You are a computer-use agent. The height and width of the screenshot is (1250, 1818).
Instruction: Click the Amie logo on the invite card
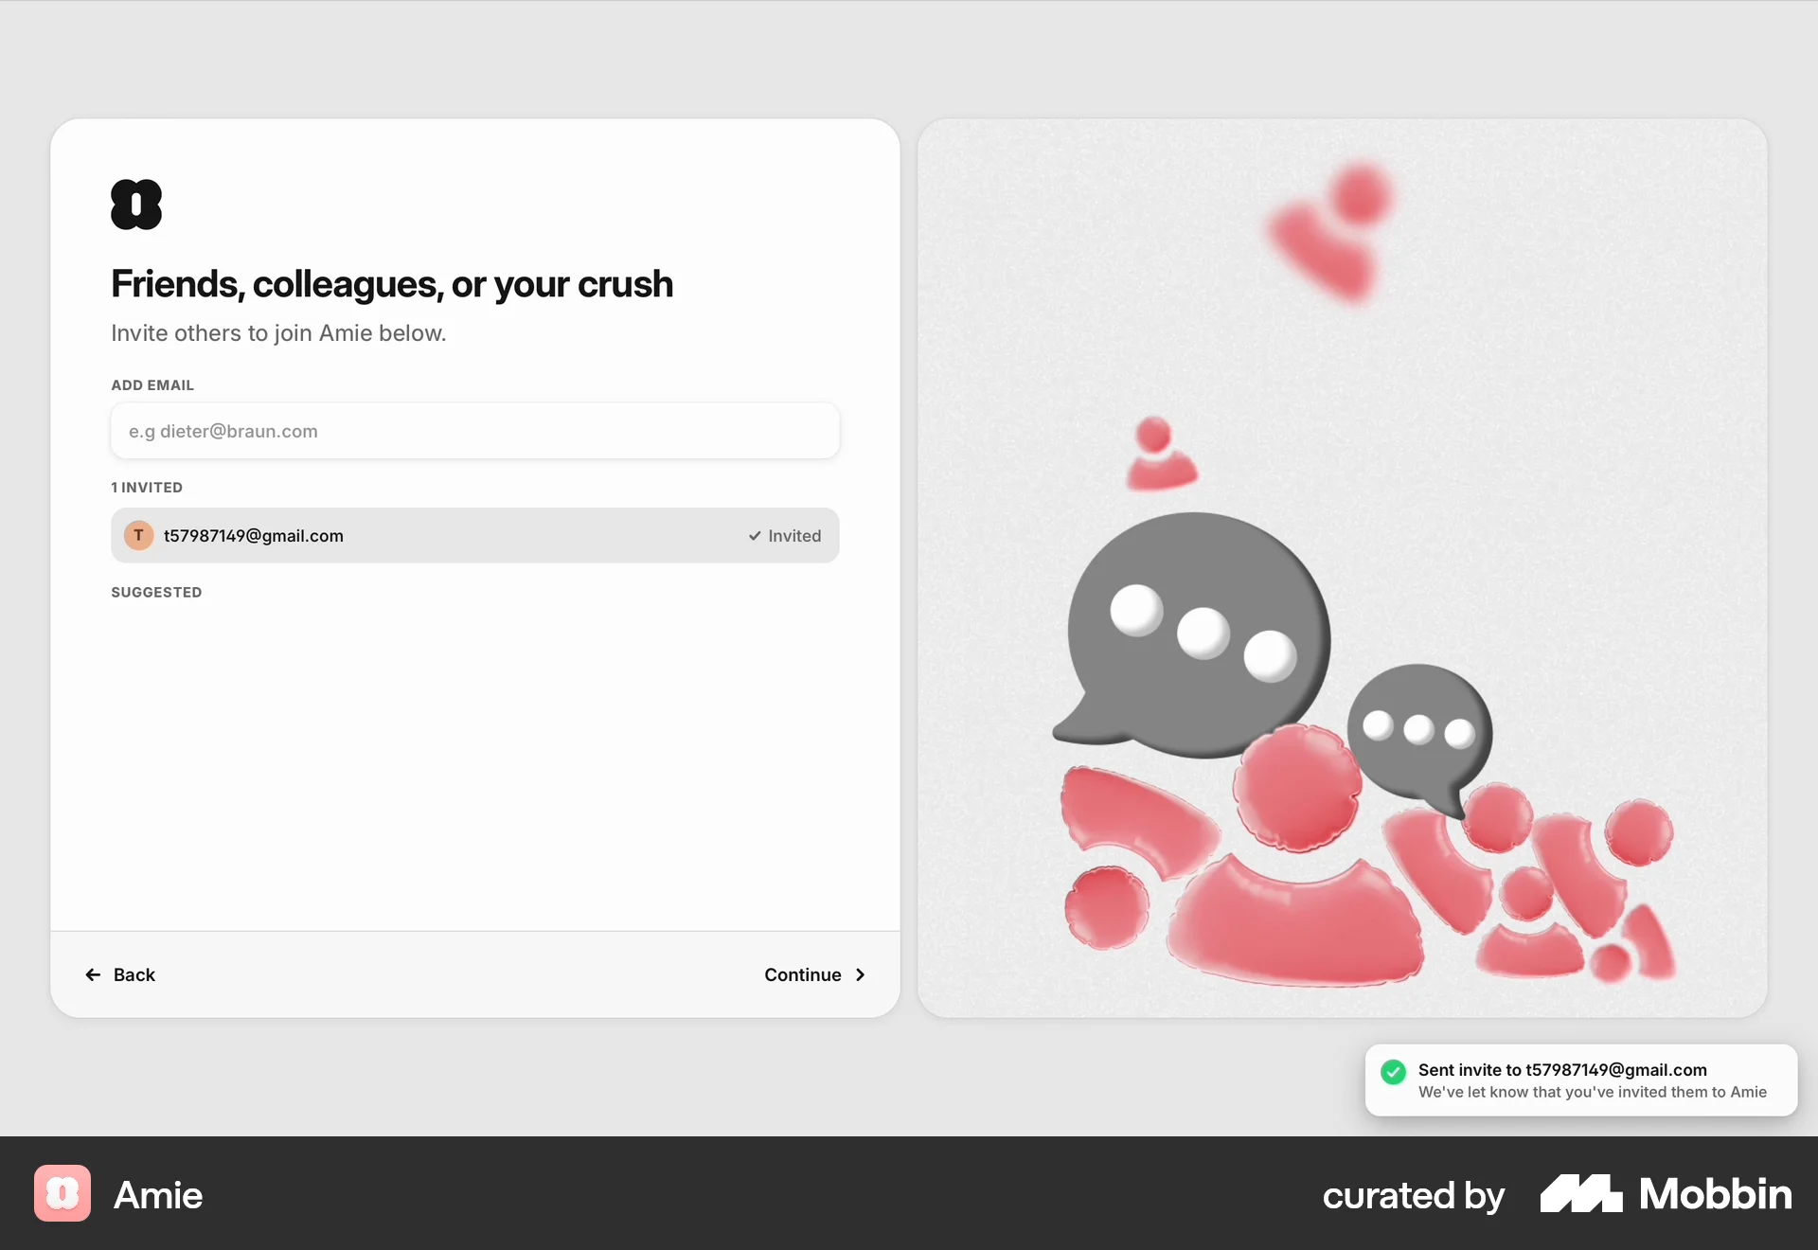point(136,205)
